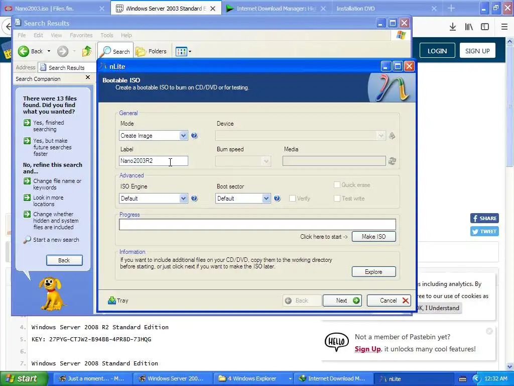514x386 pixels.
Task: Toggle the Test write checkbox
Action: click(x=337, y=198)
